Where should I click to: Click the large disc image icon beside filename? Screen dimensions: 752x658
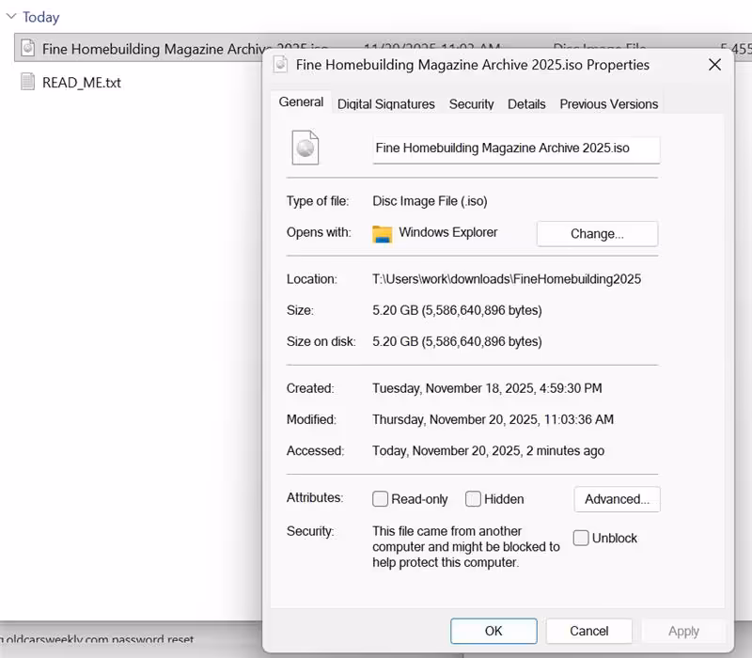click(x=305, y=149)
